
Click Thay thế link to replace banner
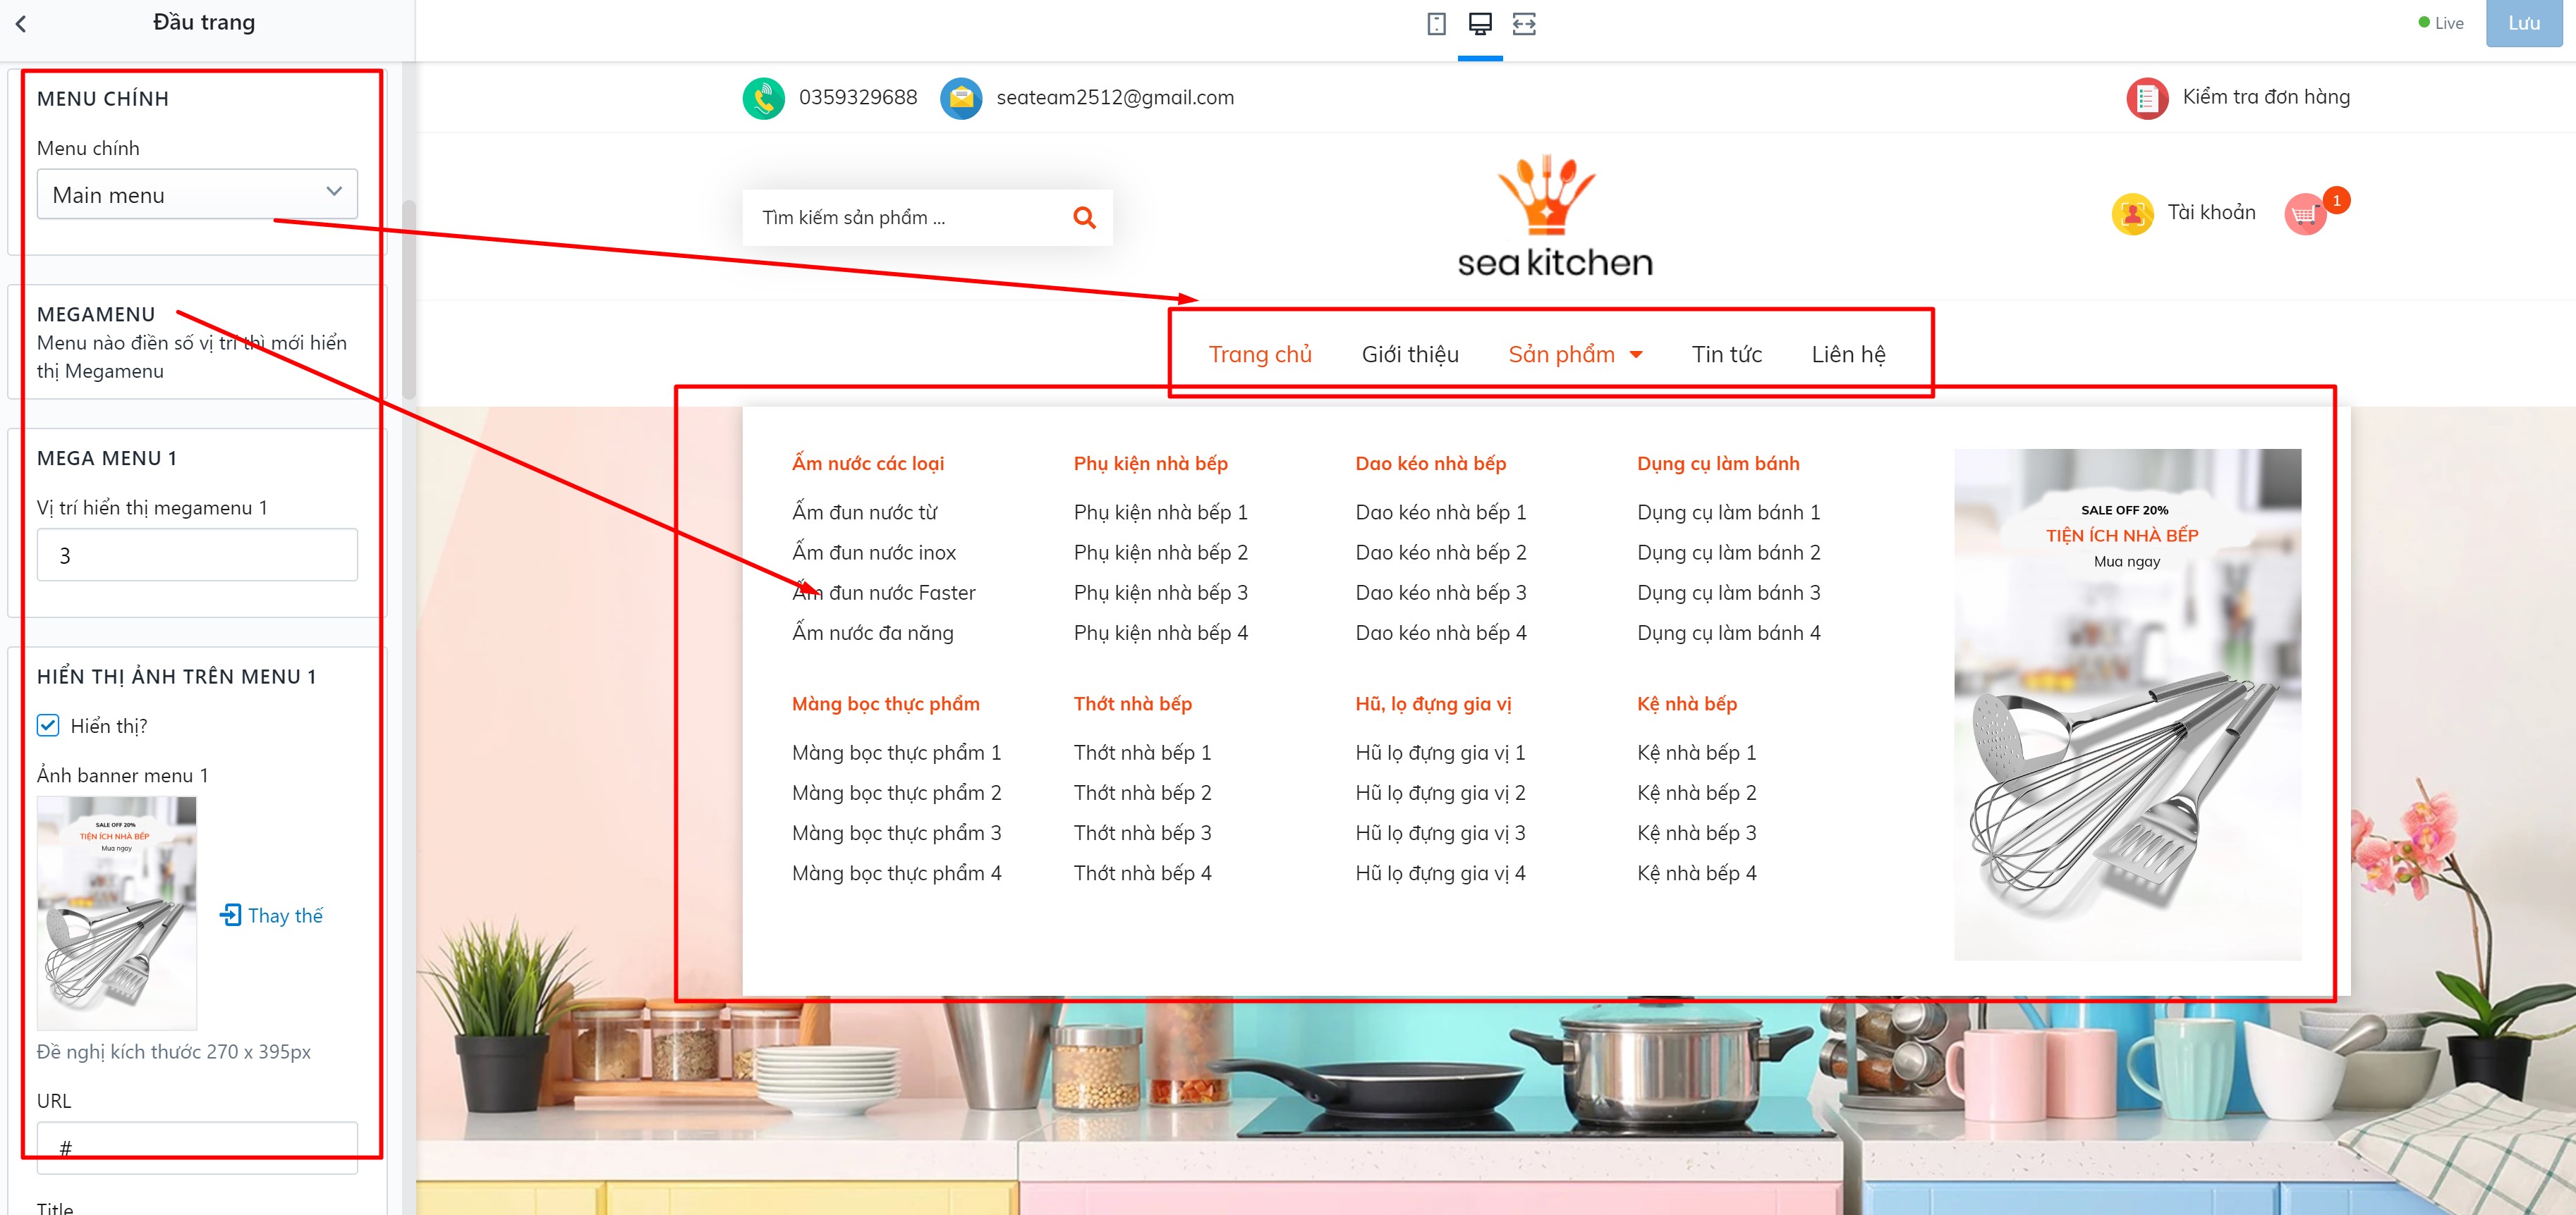[285, 915]
